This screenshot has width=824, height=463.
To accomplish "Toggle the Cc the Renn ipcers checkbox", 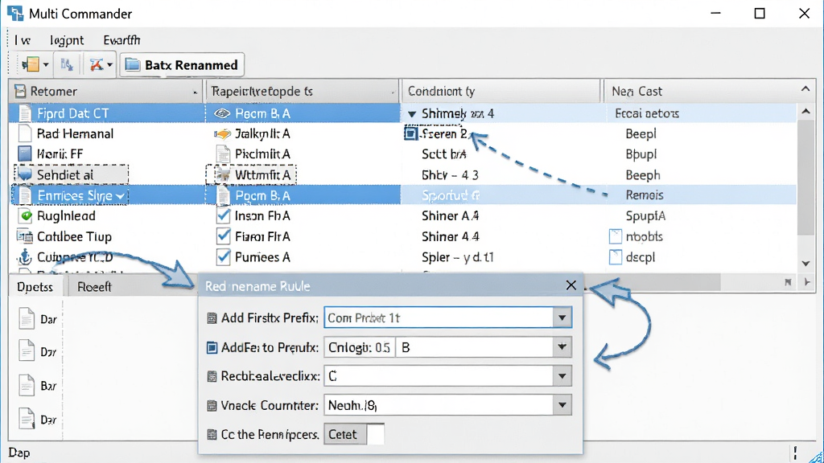I will click(x=212, y=435).
